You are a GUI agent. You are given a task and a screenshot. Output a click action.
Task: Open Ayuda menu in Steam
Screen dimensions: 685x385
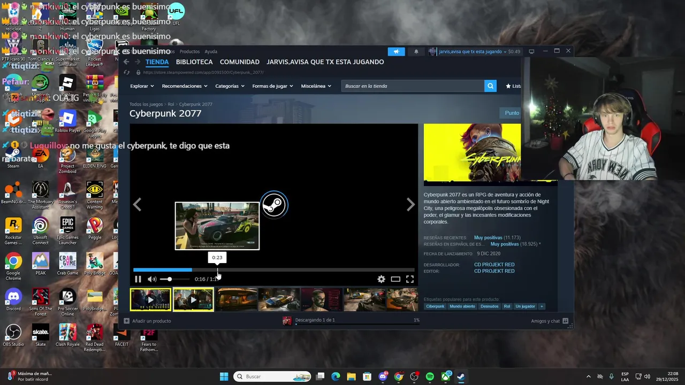coord(211,51)
